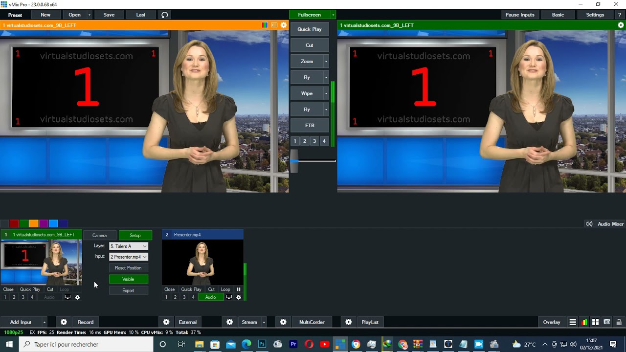Toggle overlay 1 in transition panel
Screen dimensions: 626x352
click(295, 141)
